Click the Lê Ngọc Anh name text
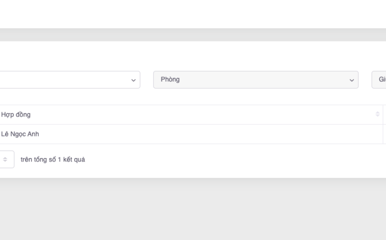This screenshot has height=240, width=386. (x=21, y=134)
